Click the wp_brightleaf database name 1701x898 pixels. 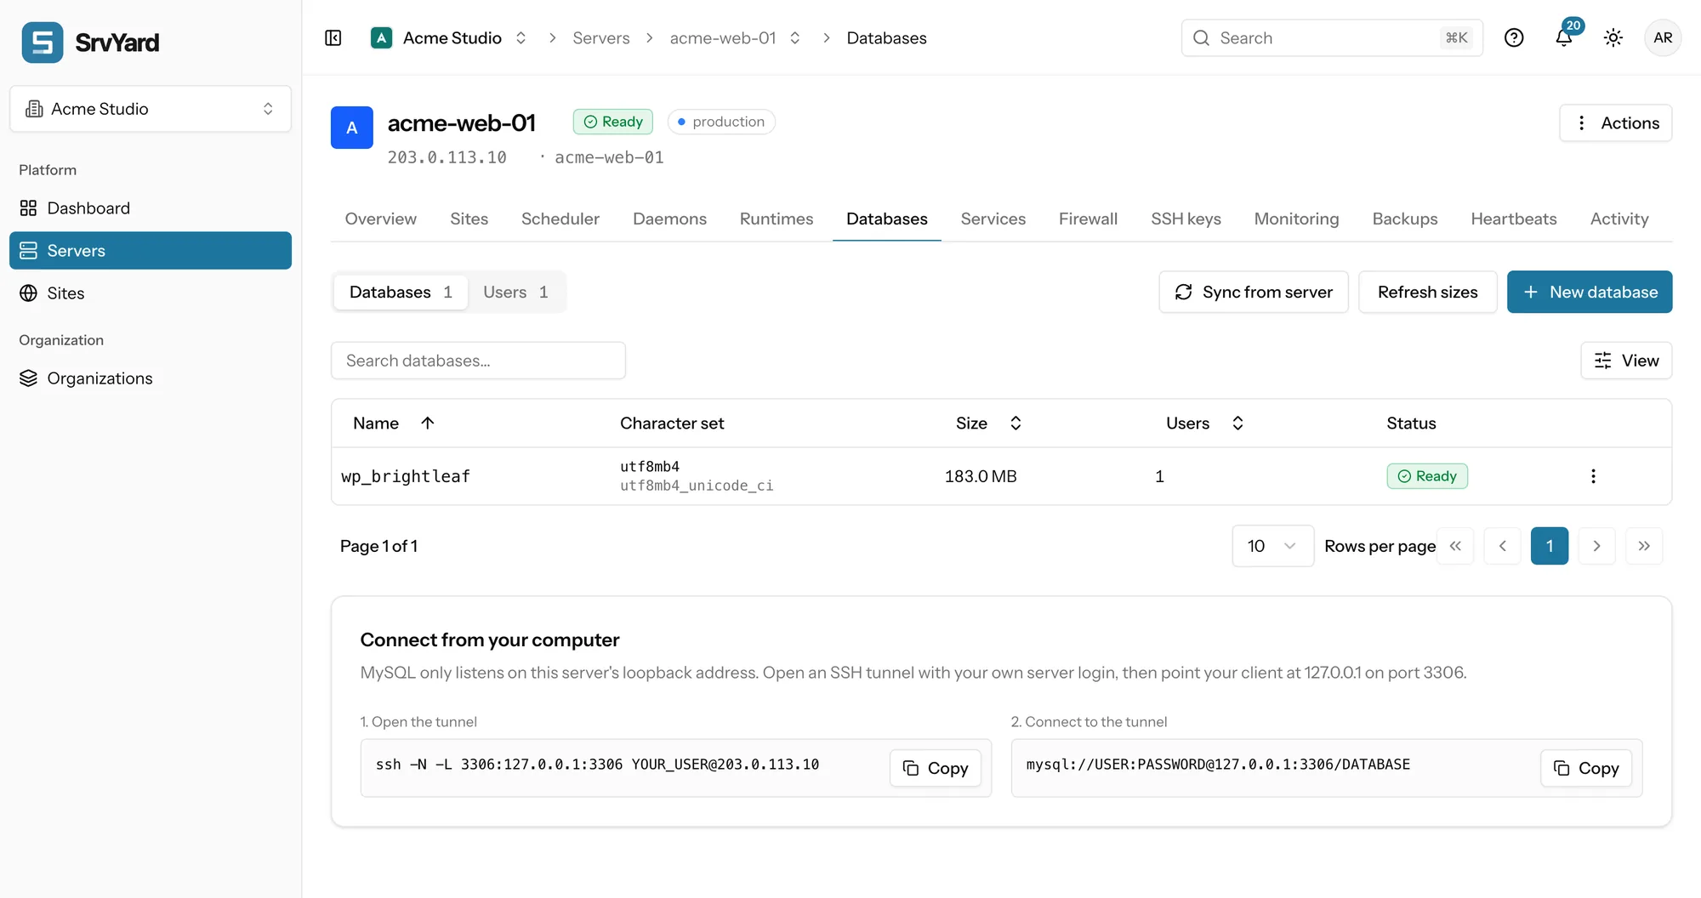pos(406,476)
